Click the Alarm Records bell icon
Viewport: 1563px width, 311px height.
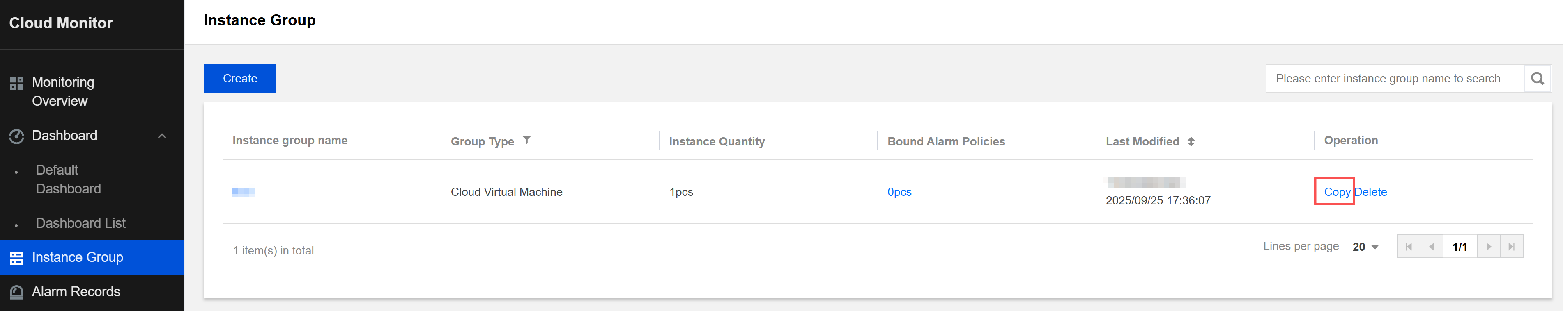click(x=16, y=292)
